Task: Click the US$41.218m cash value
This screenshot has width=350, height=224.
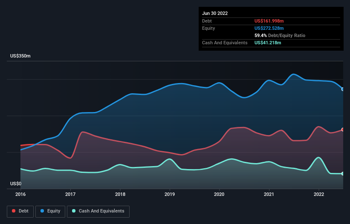Action: 268,43
